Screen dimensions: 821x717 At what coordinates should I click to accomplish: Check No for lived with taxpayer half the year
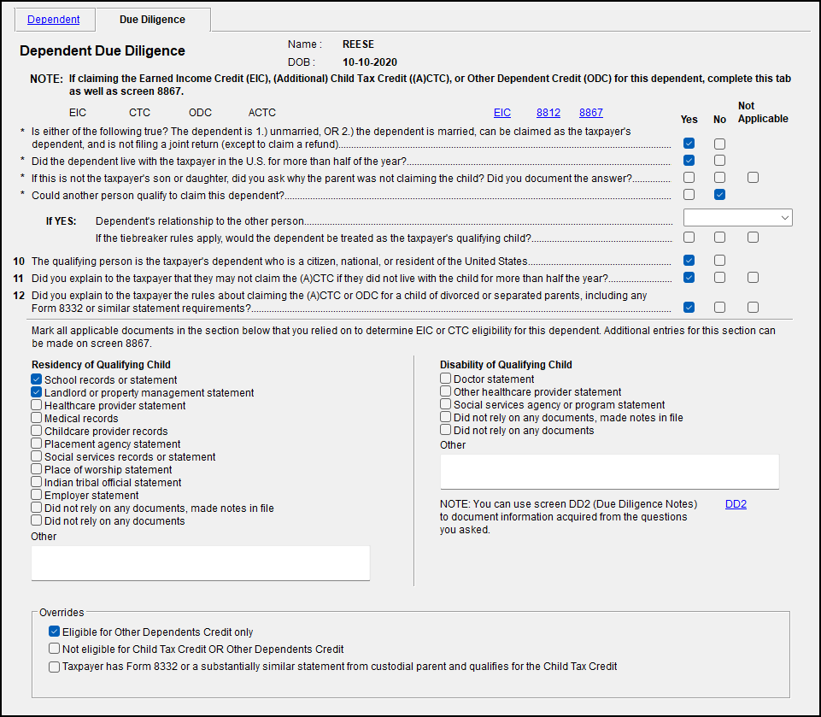coord(719,161)
